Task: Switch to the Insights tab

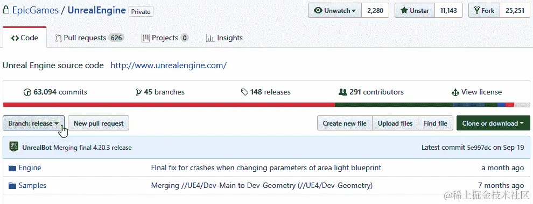Action: [x=225, y=38]
